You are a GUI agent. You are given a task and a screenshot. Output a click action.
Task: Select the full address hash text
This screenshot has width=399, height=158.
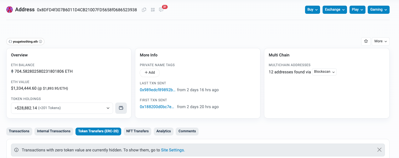click(x=87, y=10)
